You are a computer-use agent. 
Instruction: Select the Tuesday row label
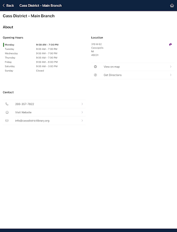point(10,49)
